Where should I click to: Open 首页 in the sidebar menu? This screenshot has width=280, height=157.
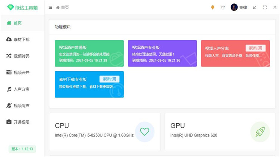point(22,23)
